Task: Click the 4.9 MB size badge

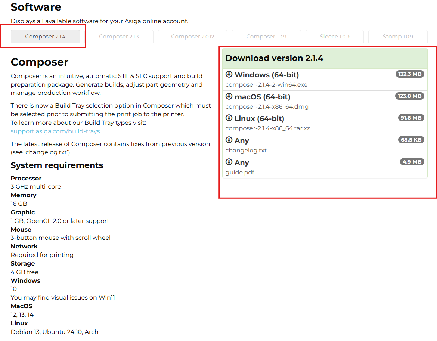Action: [x=412, y=162]
